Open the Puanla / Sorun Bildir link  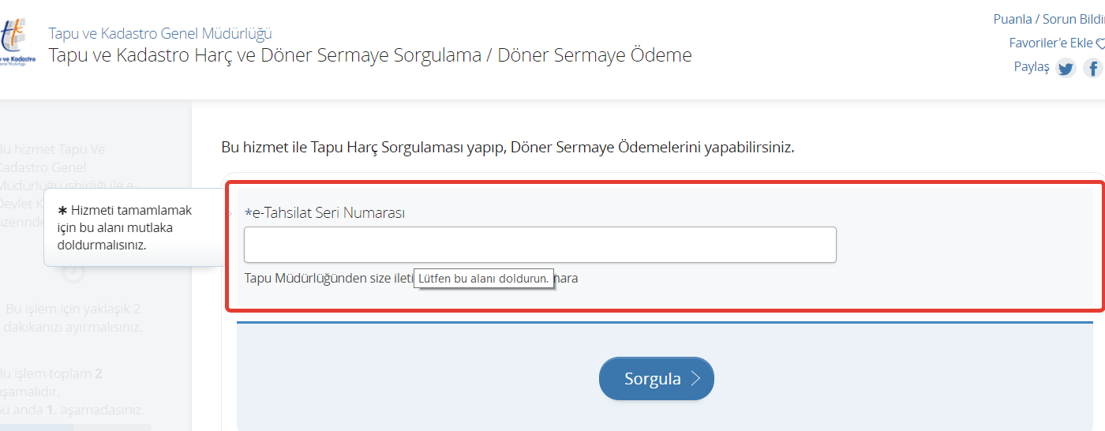click(1048, 19)
